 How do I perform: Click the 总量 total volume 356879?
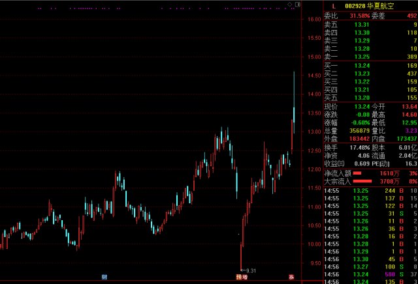(x=360, y=130)
